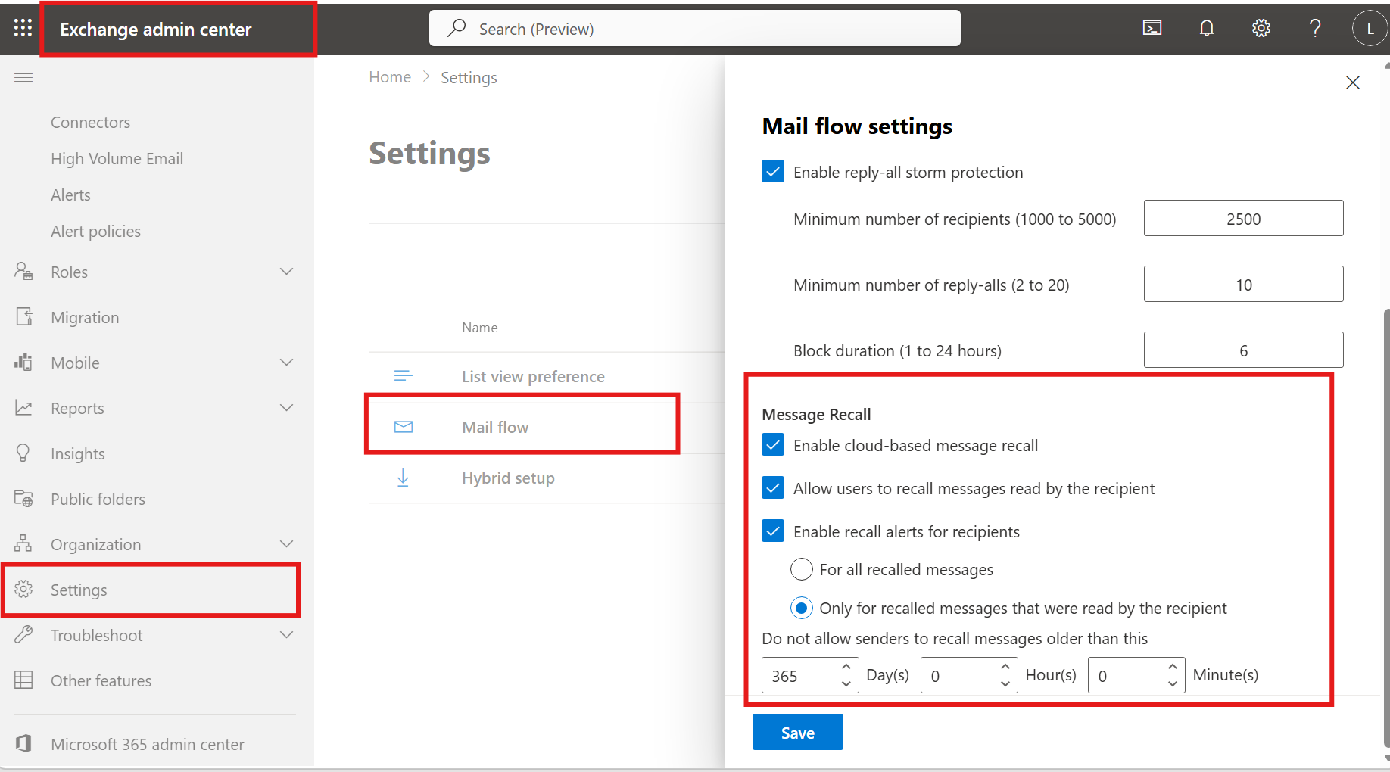This screenshot has height=772, width=1390.
Task: Open the settings gear in header
Action: (x=1261, y=28)
